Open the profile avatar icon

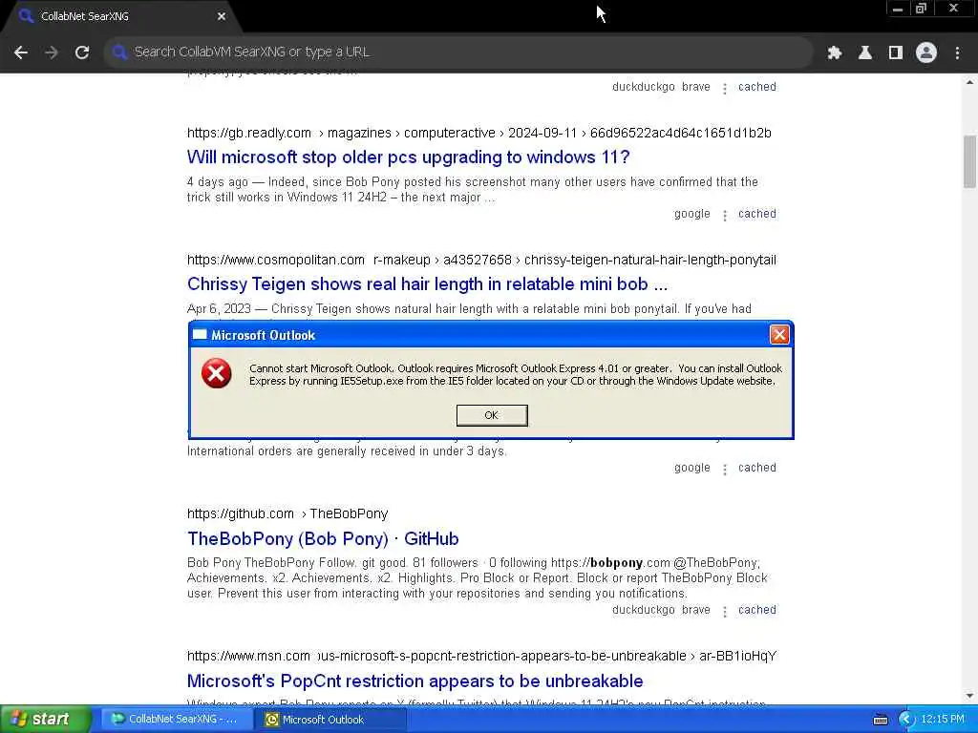click(926, 53)
